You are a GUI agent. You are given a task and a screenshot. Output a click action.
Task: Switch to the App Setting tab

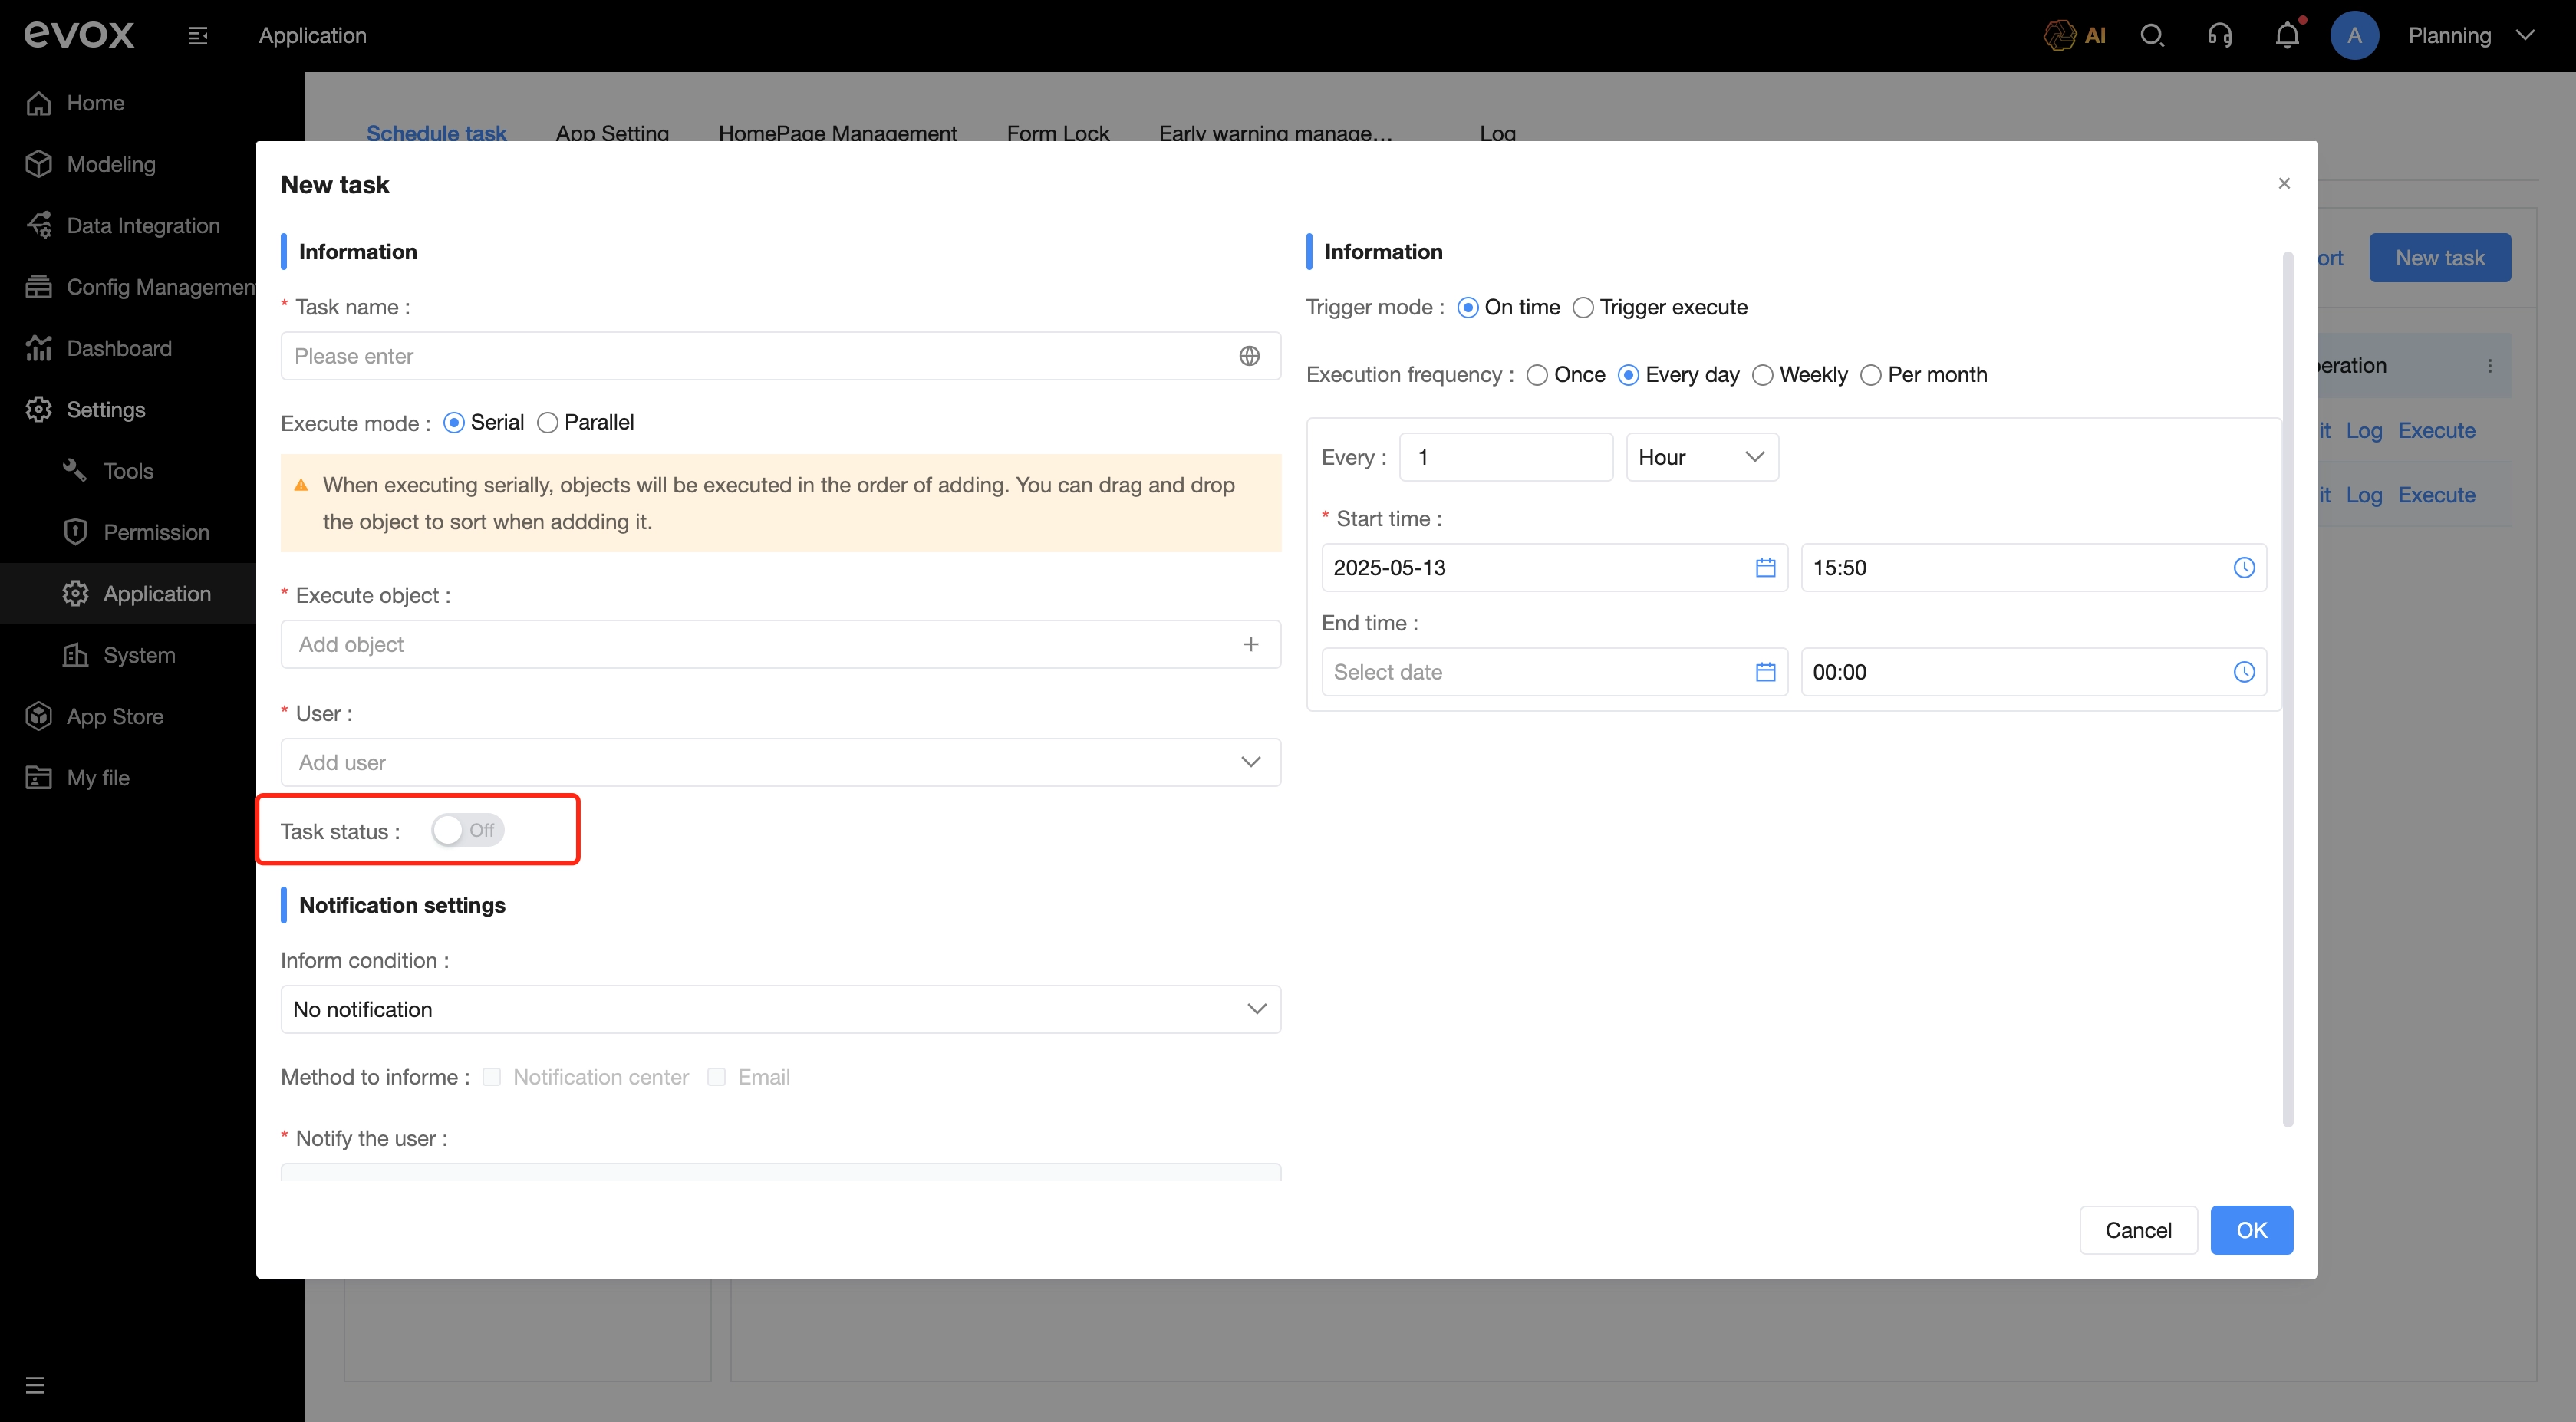pos(612,133)
